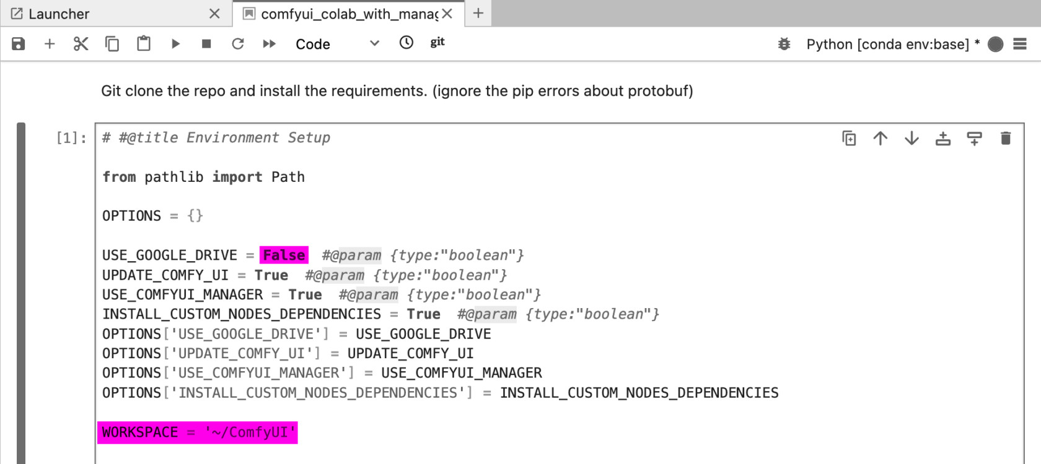Open the cell type Code dropdown
This screenshot has height=464, width=1041.
click(x=338, y=44)
